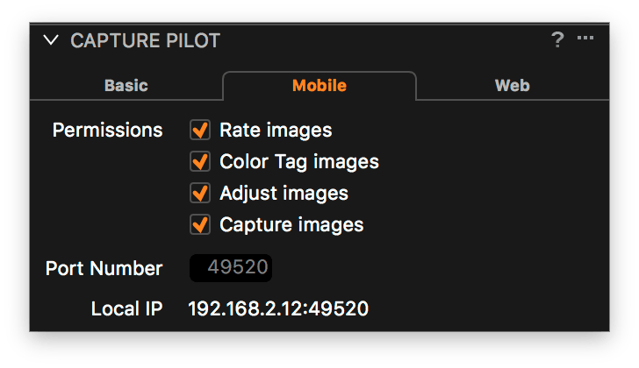Toggle the Color Tag images checkbox
This screenshot has height=368, width=639.
pyautogui.click(x=200, y=161)
